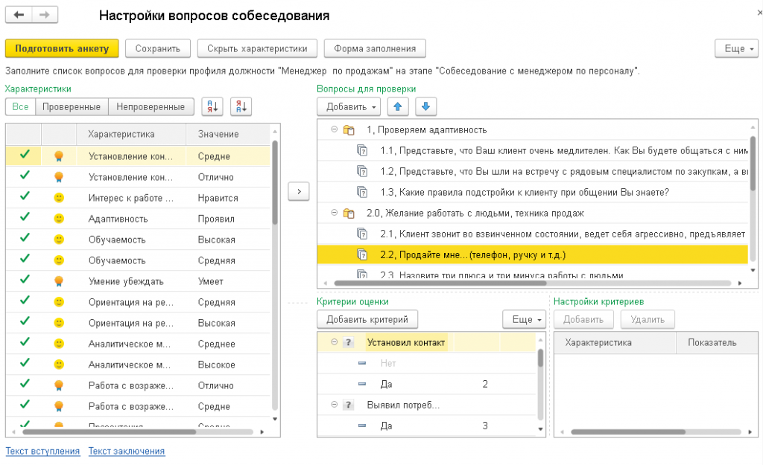Click folder icon of 'Желание работать с людьми' group
This screenshot has height=465, width=763.
pyautogui.click(x=349, y=214)
